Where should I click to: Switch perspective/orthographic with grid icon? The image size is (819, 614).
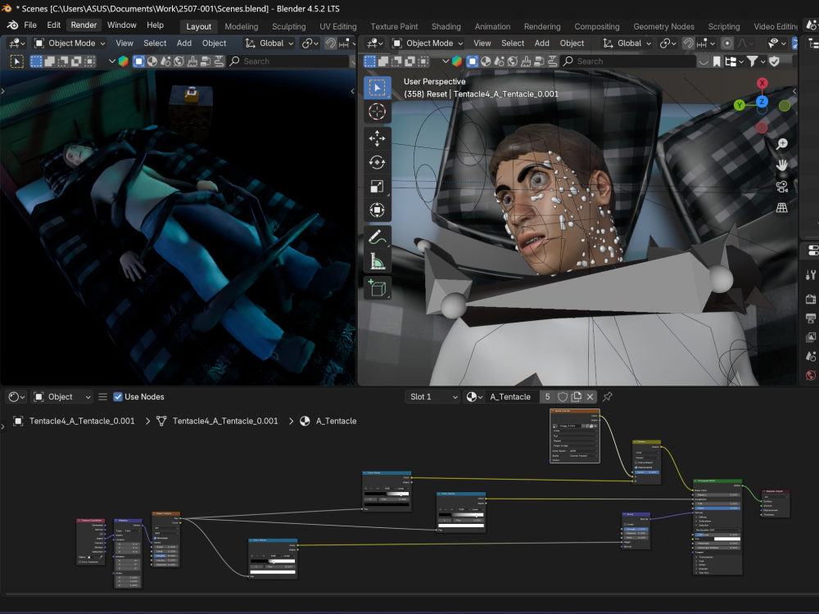pos(782,208)
